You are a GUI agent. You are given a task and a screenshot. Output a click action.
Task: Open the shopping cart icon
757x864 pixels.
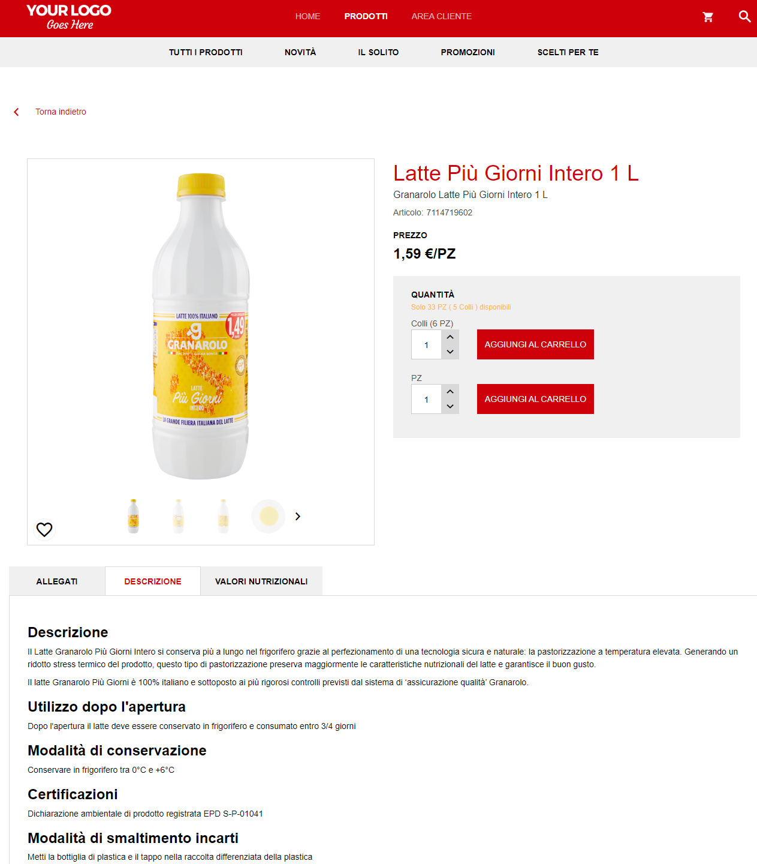[708, 17]
